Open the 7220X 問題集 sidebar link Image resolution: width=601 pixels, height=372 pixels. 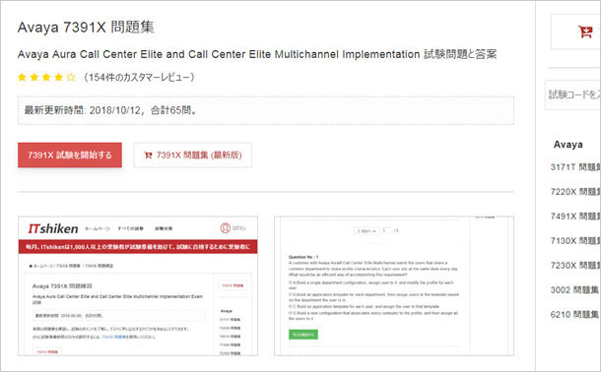tap(575, 192)
